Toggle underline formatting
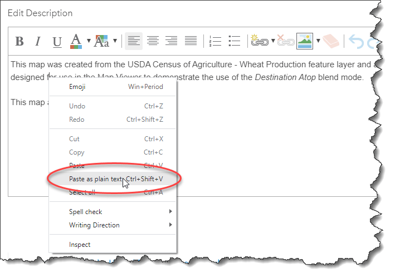Screen dimensions: 395x278 point(57,41)
